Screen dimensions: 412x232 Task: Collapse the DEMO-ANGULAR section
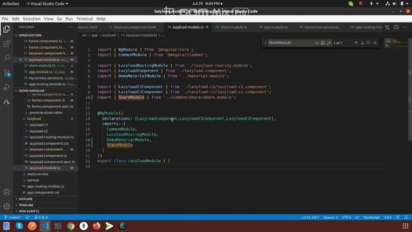[x=46, y=90]
